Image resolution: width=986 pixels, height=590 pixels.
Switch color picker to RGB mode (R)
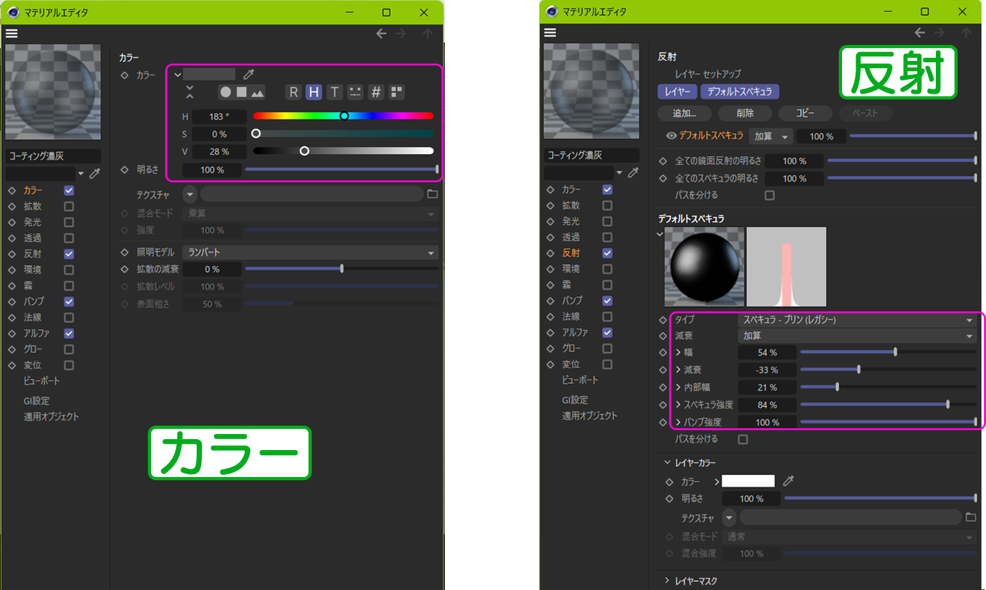point(293,92)
